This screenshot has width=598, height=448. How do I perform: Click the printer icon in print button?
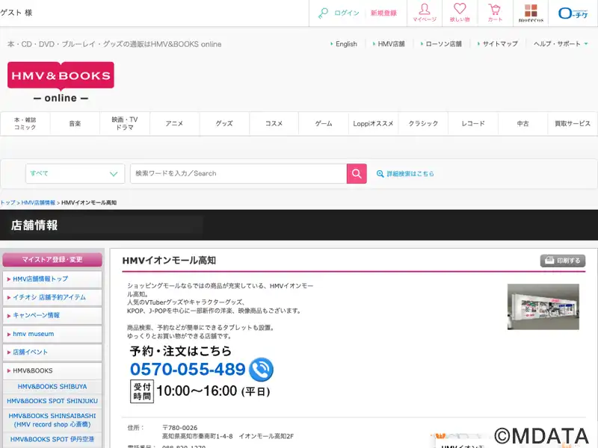[549, 261]
